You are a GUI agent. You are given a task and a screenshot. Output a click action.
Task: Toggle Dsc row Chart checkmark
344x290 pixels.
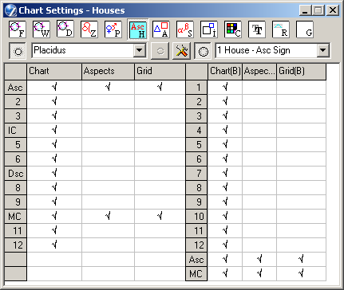[54, 173]
